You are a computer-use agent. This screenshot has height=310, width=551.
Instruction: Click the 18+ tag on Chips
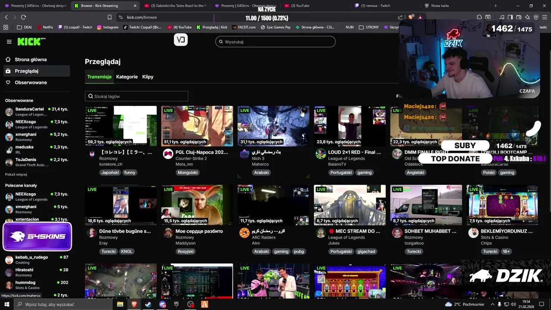tap(506, 251)
